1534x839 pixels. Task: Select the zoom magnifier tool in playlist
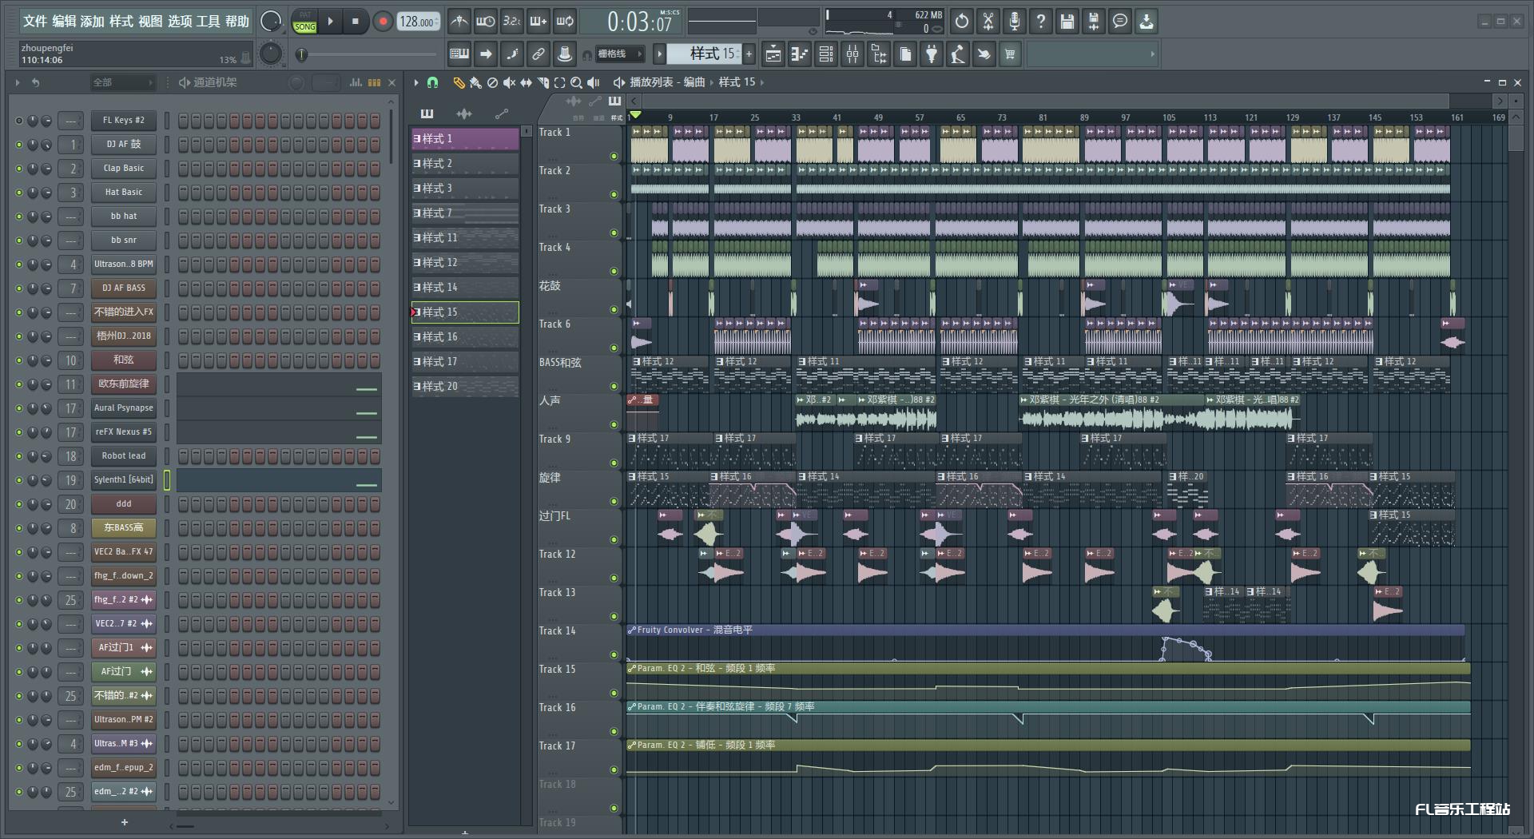(x=576, y=82)
